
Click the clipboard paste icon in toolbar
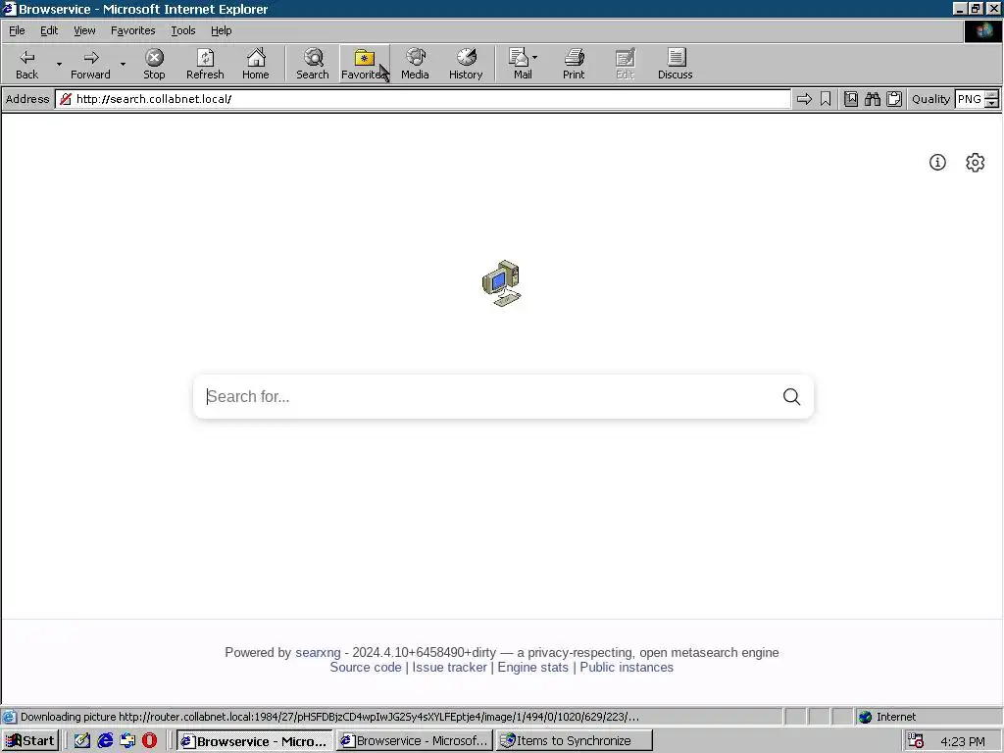(x=894, y=99)
